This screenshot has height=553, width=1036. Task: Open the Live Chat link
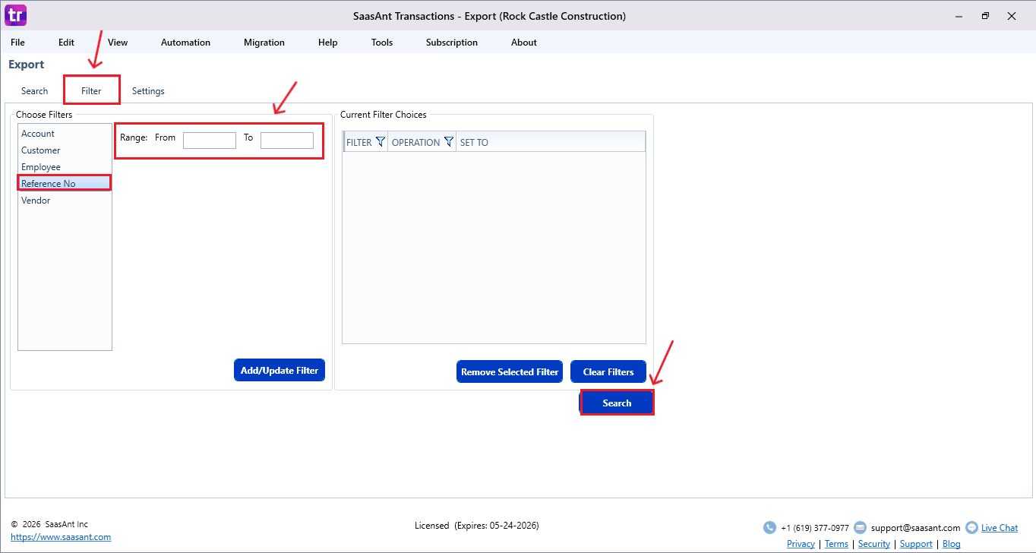(x=1000, y=528)
